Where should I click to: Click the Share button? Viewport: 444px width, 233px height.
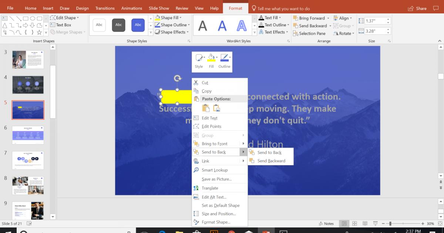417,8
